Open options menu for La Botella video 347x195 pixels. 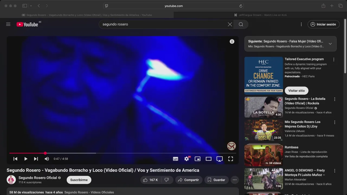(x=335, y=99)
